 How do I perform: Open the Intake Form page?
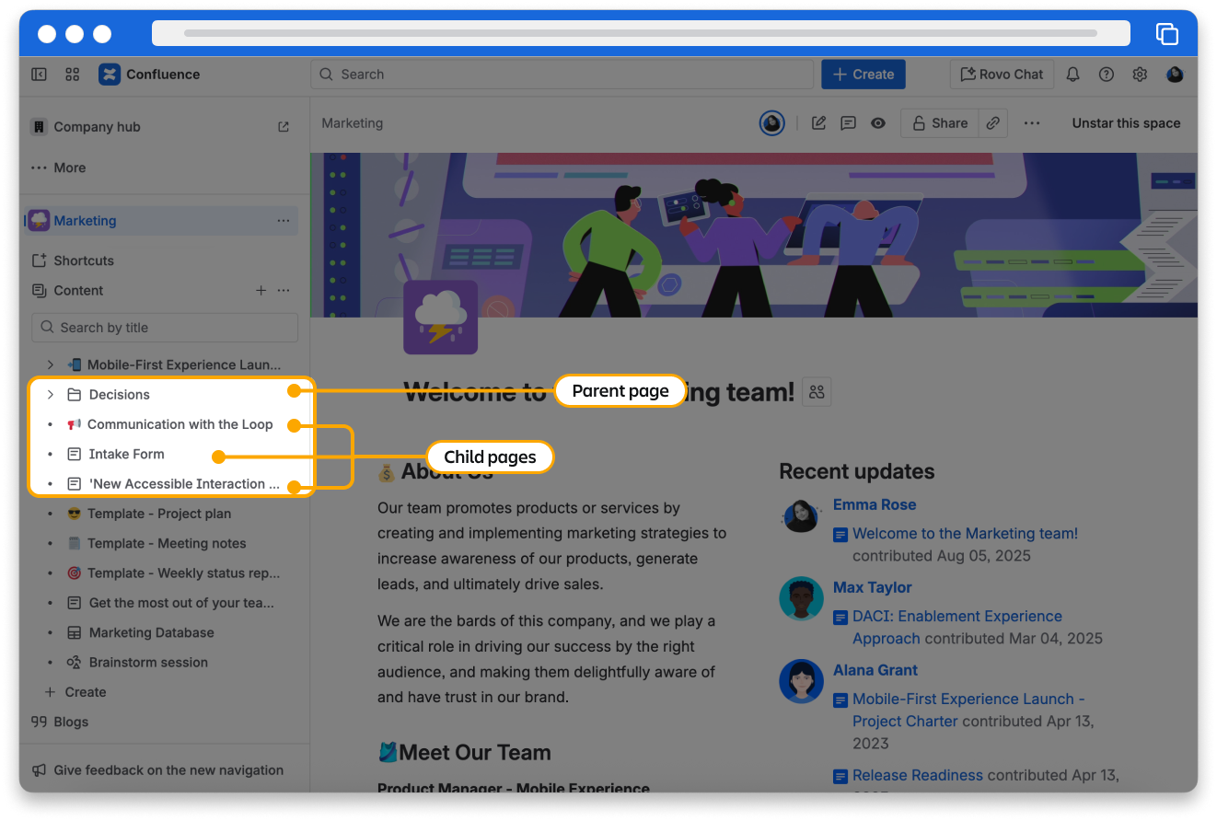coord(126,454)
